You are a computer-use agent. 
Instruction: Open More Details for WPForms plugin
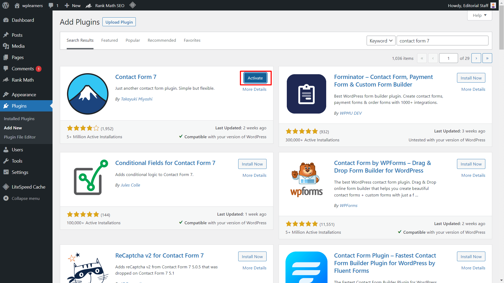(473, 175)
